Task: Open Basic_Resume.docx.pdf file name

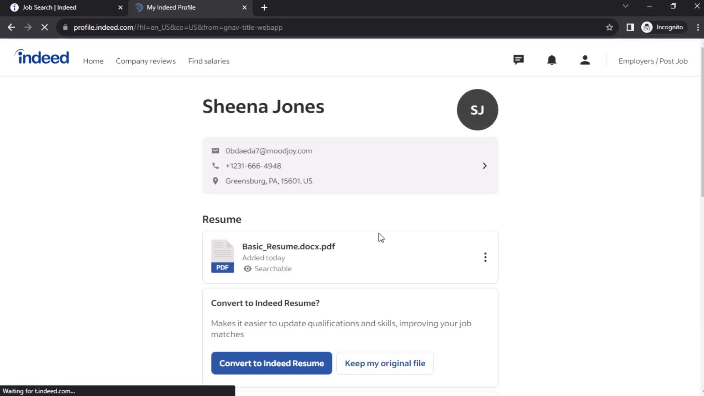Action: point(289,246)
